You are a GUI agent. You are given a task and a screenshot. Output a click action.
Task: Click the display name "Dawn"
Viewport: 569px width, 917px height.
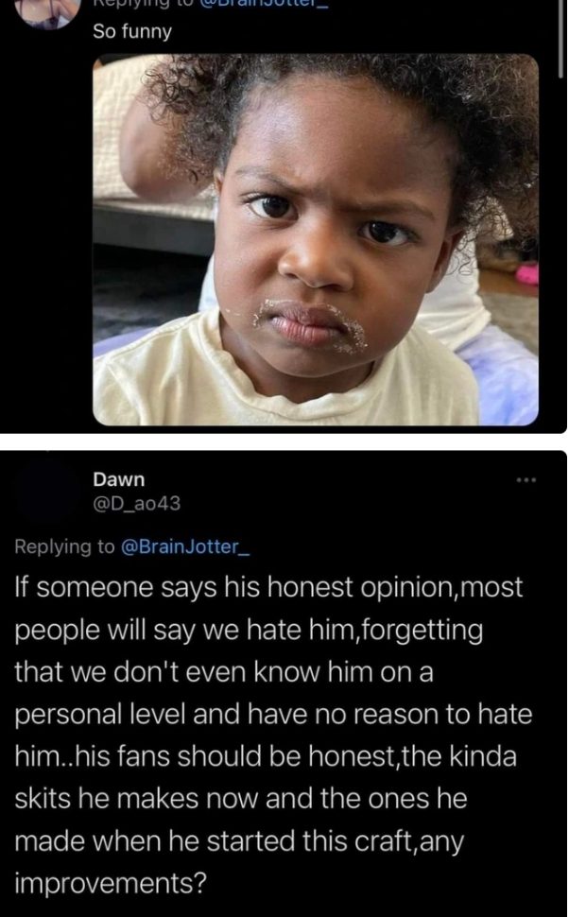tap(119, 479)
